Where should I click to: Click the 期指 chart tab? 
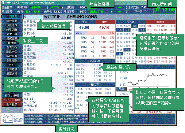pyautogui.click(x=121, y=89)
